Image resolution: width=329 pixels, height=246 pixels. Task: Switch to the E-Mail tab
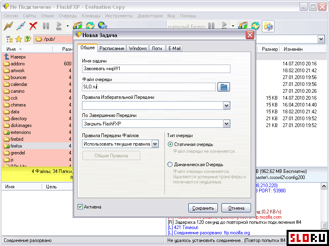pos(174,48)
